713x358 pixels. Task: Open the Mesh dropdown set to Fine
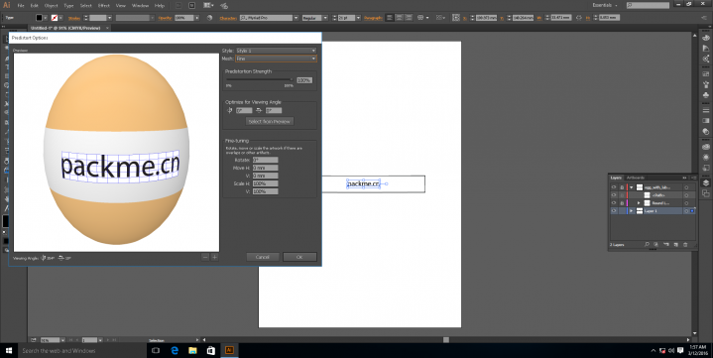pos(276,59)
